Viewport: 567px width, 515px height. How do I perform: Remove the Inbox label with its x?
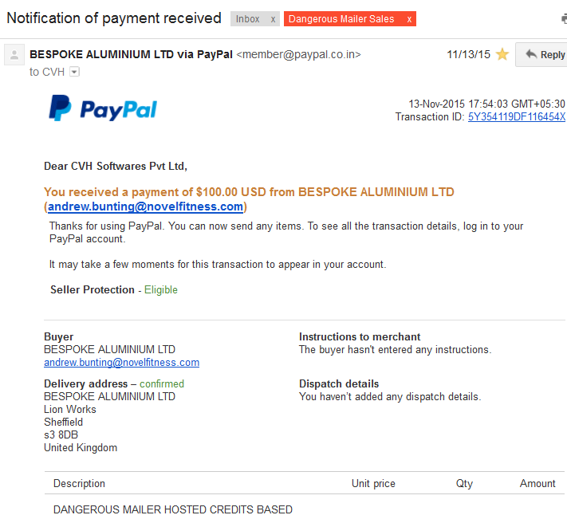(273, 19)
